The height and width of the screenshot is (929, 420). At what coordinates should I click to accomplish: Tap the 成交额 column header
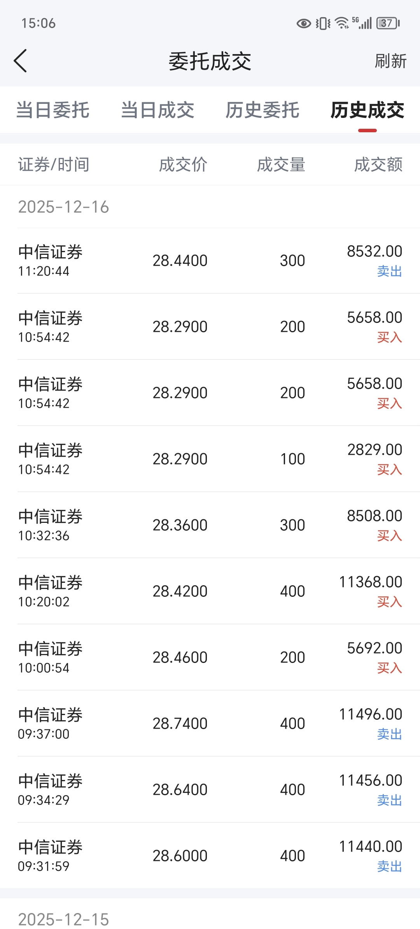click(x=378, y=165)
